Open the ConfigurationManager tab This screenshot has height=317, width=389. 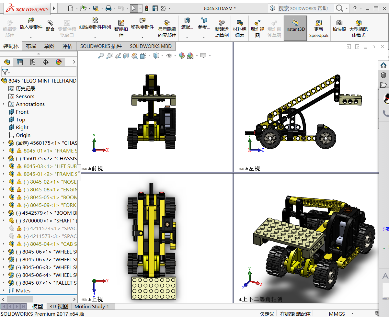pos(33,62)
